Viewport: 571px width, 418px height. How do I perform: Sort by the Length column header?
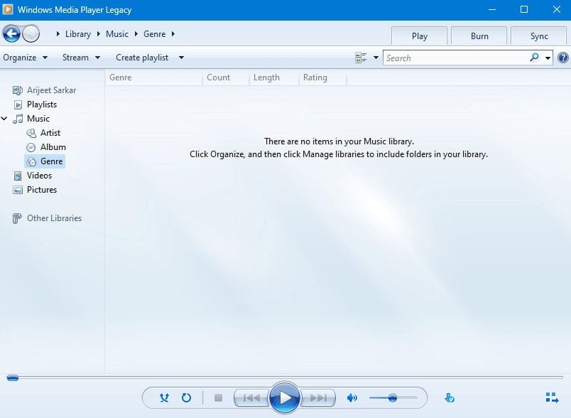tap(274, 77)
